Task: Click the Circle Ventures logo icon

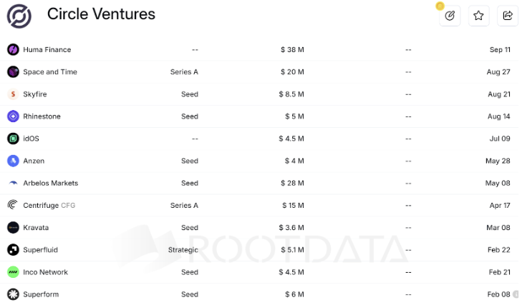Action: pyautogui.click(x=19, y=16)
